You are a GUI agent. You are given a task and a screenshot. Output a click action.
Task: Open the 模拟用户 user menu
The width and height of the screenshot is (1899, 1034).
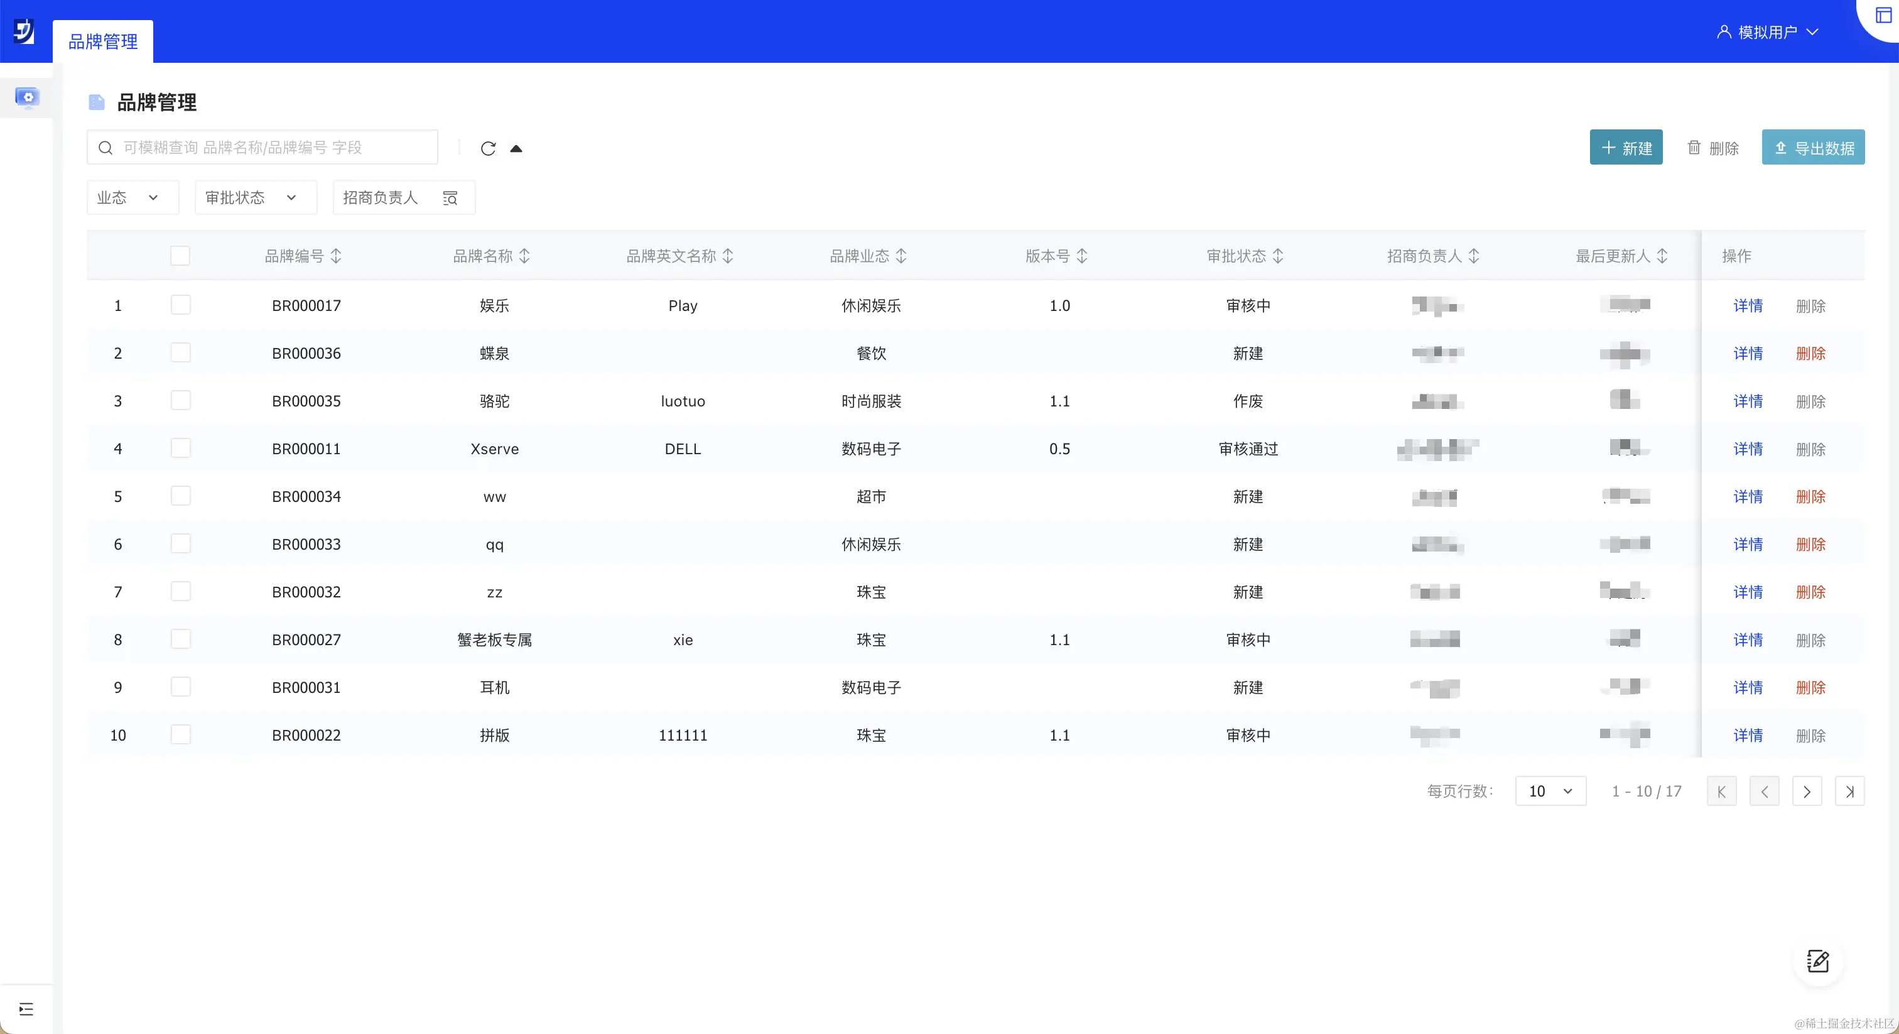(1767, 31)
